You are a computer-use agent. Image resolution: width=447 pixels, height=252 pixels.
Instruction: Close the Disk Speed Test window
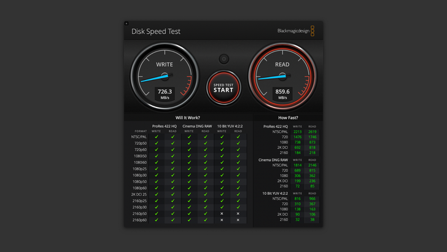[x=126, y=24]
